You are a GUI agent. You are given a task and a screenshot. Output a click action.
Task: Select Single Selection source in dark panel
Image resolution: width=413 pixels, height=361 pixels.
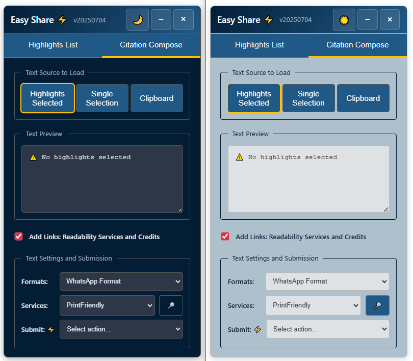click(x=102, y=98)
